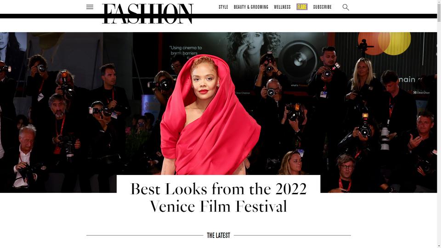Click the FASHION logo
Image resolution: width=441 pixels, height=248 pixels.
147,13
